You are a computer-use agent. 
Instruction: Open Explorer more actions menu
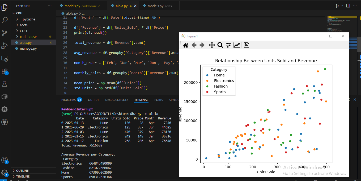point(50,6)
